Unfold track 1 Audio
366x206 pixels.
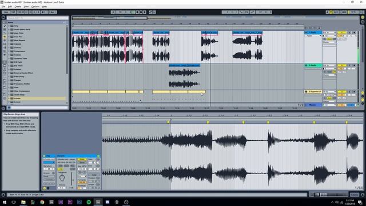tap(306, 33)
